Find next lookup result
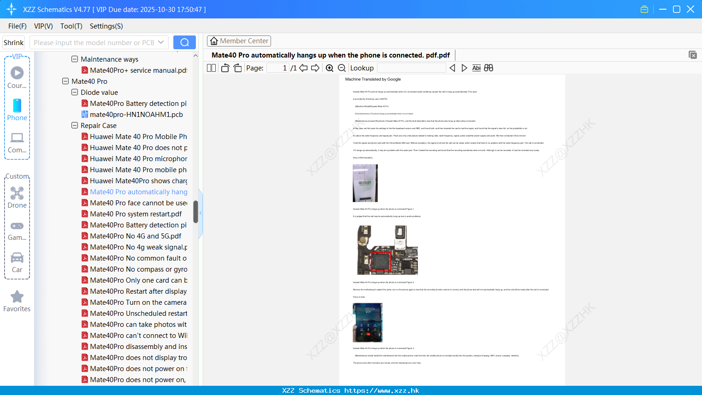Screen dimensions: 702x395 pyautogui.click(x=464, y=68)
